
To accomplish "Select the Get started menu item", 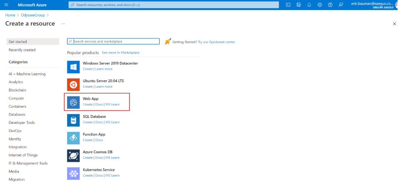I will (x=33, y=42).
